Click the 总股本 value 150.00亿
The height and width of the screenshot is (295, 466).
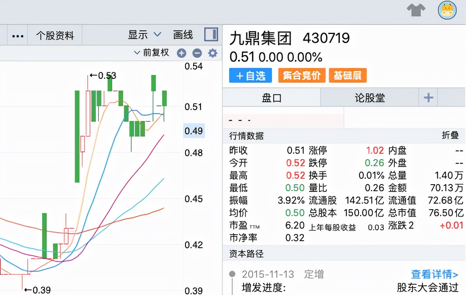364,213
